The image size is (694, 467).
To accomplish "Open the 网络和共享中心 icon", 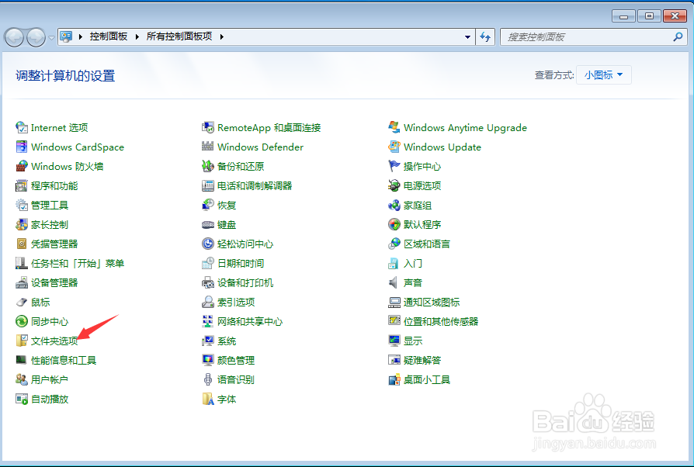I will 207,321.
